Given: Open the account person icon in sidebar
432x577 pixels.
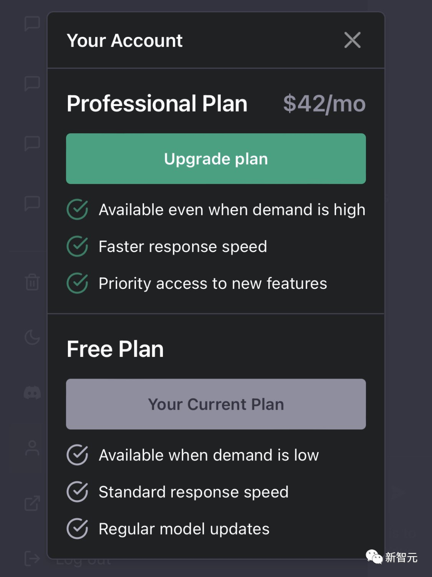Looking at the screenshot, I should pos(32,448).
